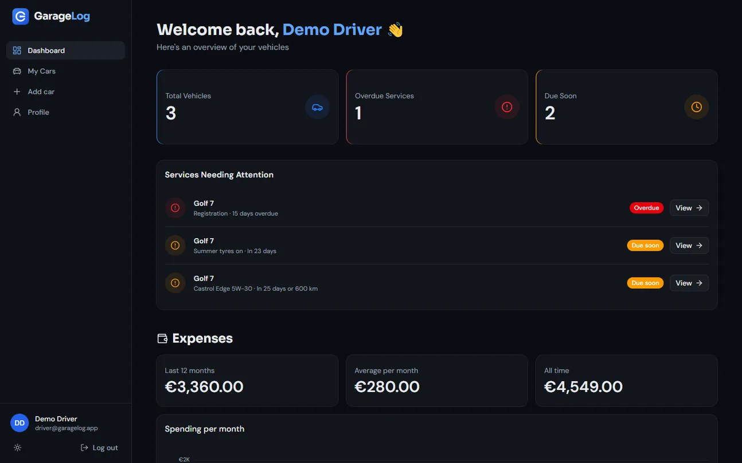Click the red alert icon in Overdue Services card

tap(507, 107)
